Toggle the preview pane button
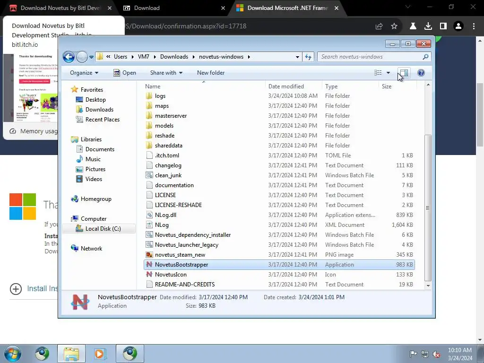 pos(404,73)
